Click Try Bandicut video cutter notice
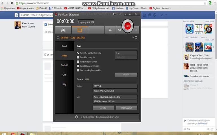The width and height of the screenshot is (217, 135). (x=99, y=117)
